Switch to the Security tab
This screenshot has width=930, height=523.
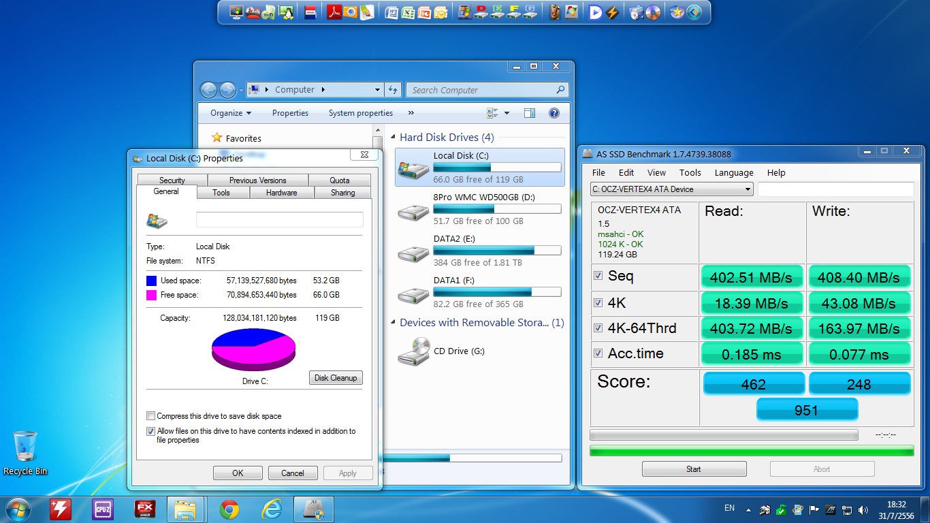tap(172, 180)
